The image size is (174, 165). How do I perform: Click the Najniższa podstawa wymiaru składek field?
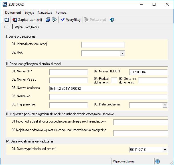click(x=141, y=133)
